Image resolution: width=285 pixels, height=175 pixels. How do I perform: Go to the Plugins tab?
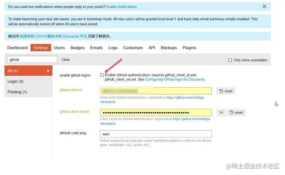click(189, 48)
